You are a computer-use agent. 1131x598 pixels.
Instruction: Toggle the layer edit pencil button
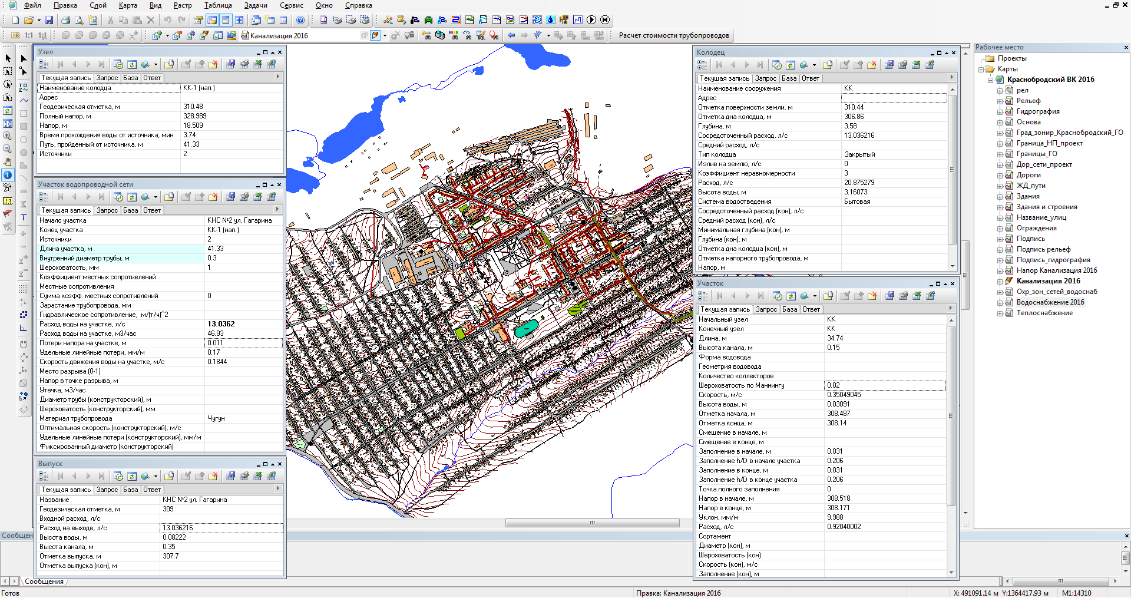[x=375, y=35]
